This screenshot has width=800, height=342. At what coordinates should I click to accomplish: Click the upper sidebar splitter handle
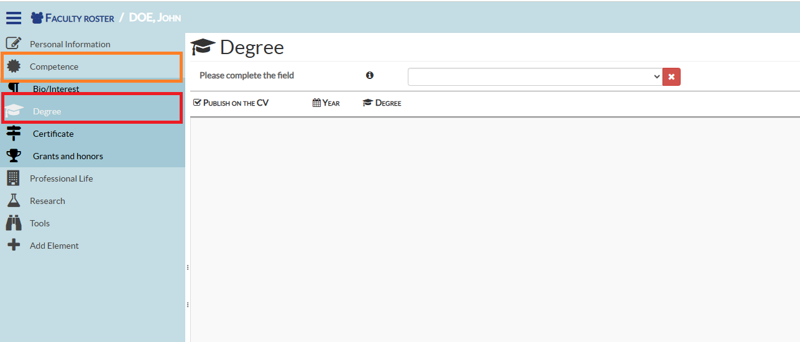pos(188,267)
